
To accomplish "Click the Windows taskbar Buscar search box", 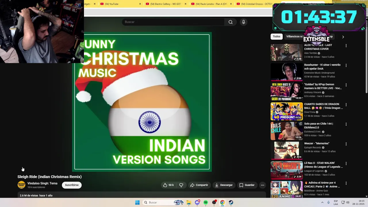I will (163, 202).
